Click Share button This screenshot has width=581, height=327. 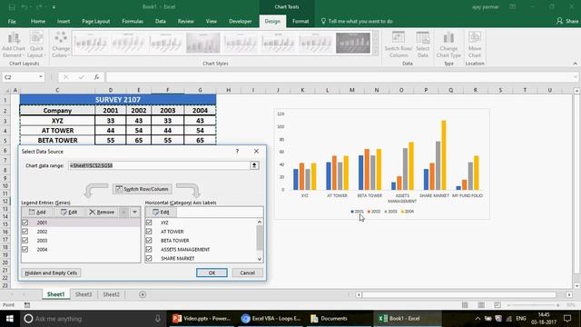tap(567, 21)
